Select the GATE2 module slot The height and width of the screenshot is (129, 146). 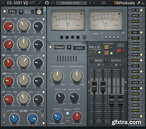click(x=135, y=21)
